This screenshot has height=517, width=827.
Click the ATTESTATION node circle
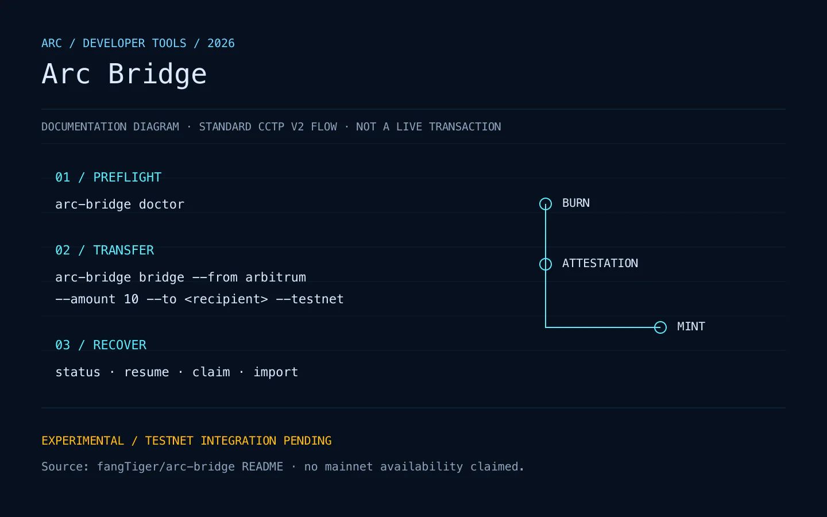pyautogui.click(x=546, y=264)
